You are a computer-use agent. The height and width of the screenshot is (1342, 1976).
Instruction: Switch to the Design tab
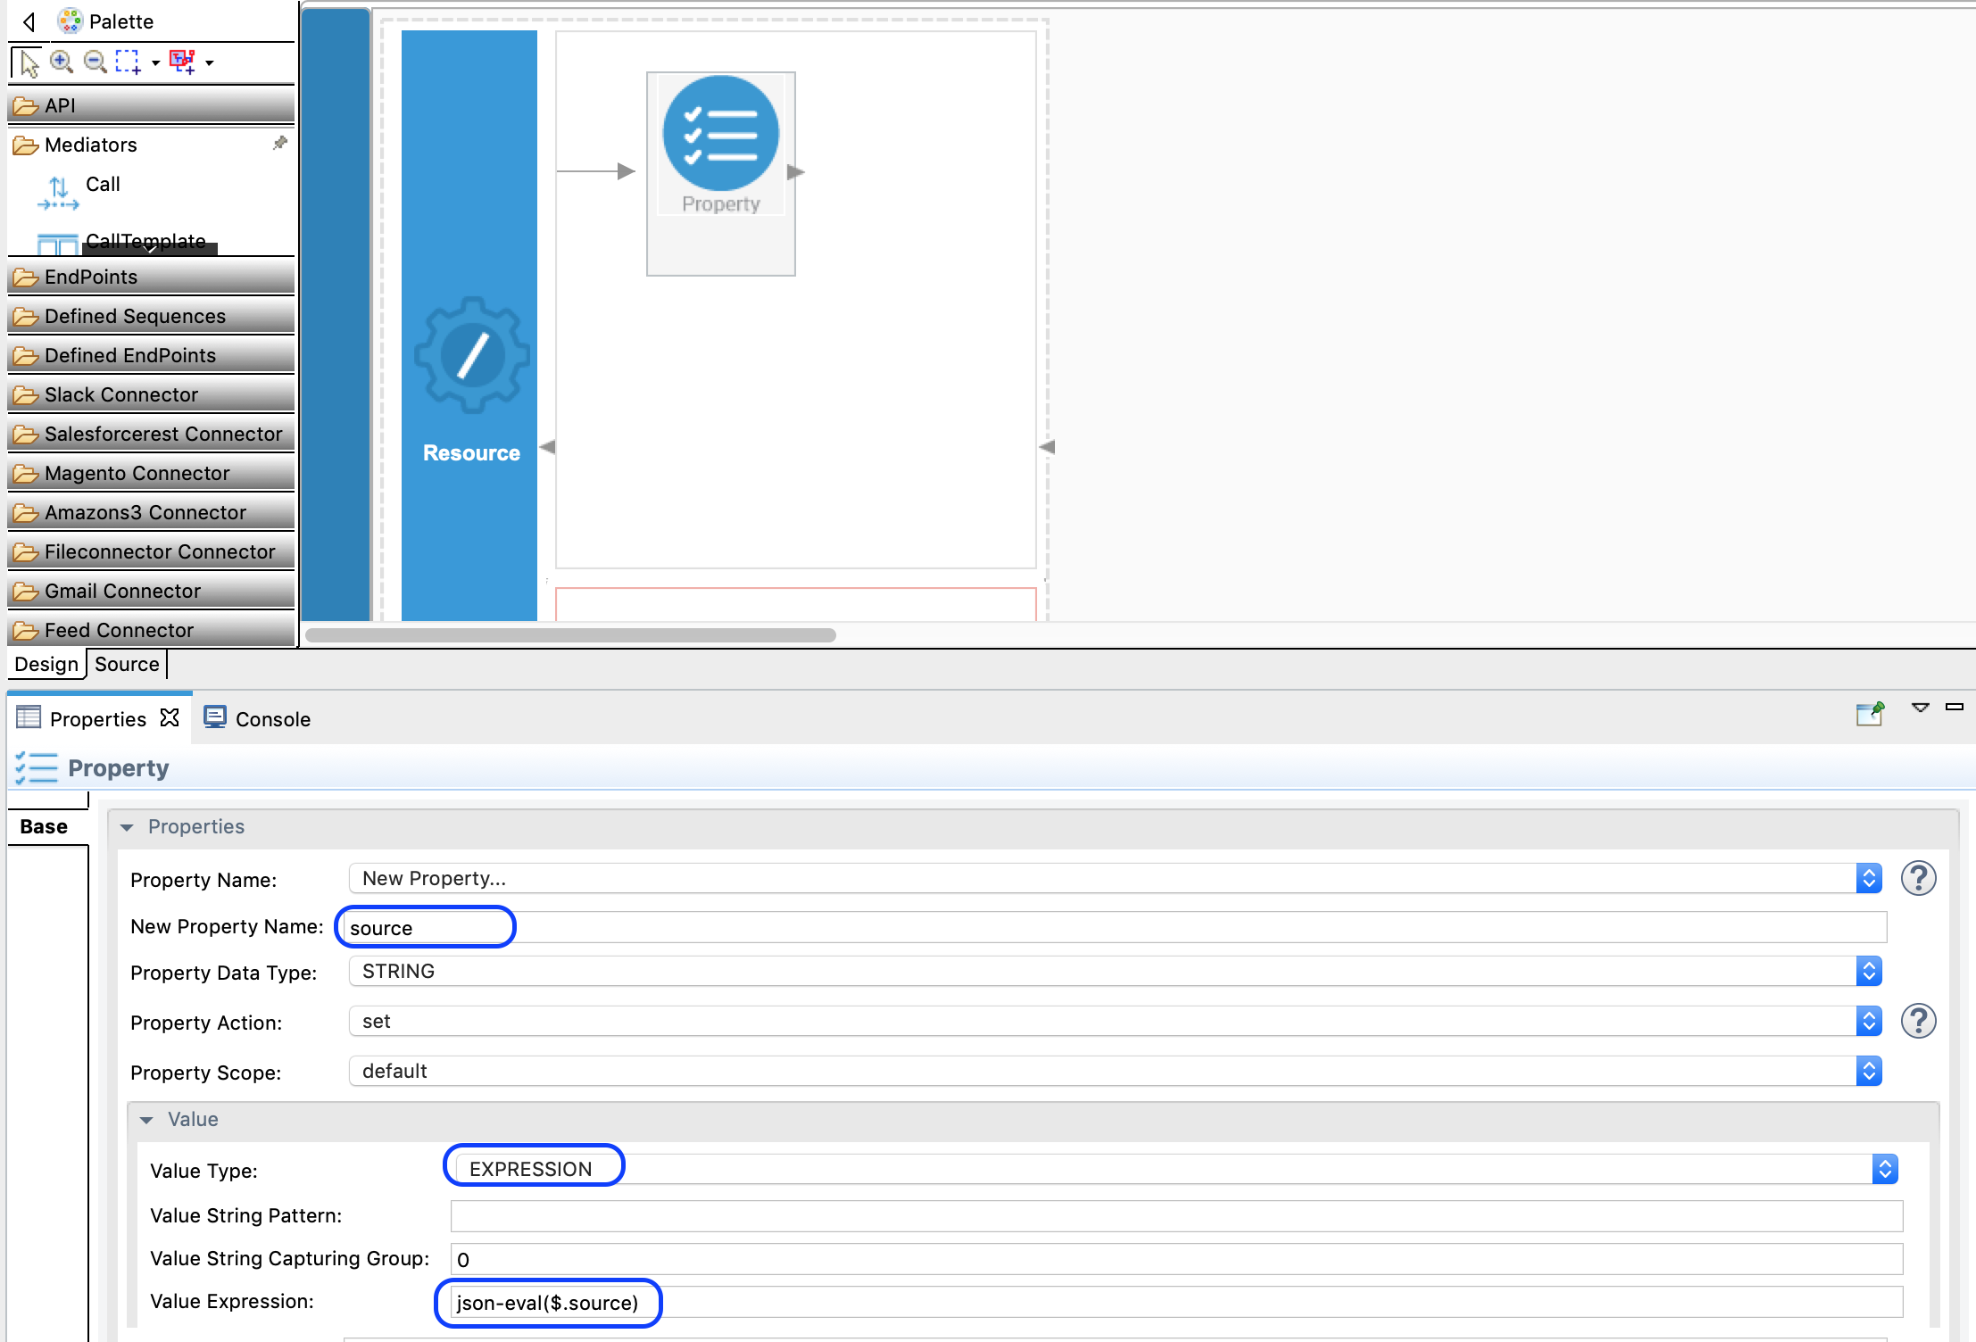[x=44, y=662]
